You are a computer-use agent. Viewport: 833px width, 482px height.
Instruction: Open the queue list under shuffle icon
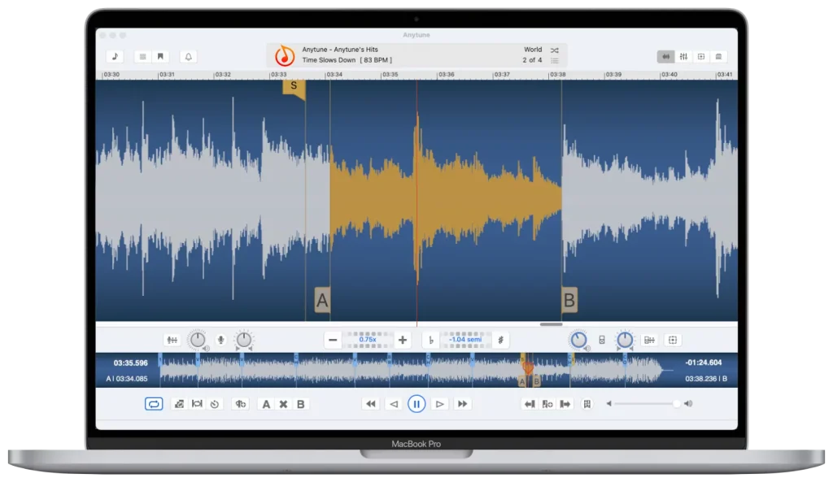pyautogui.click(x=555, y=60)
